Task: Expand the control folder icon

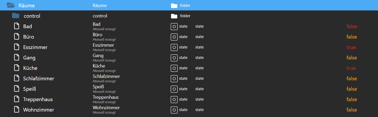Action: tap(16, 16)
